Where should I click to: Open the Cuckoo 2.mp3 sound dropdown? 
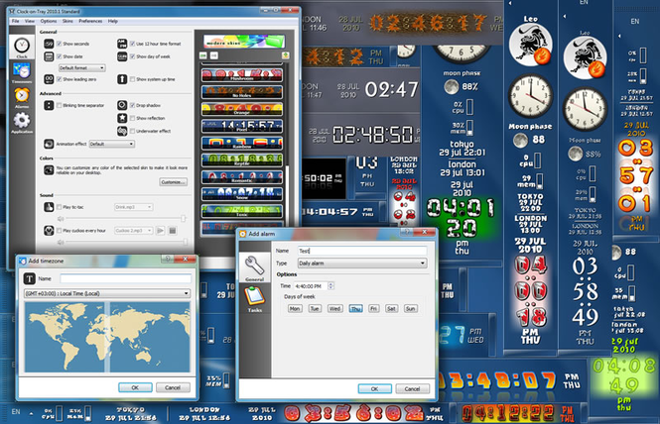(x=133, y=230)
